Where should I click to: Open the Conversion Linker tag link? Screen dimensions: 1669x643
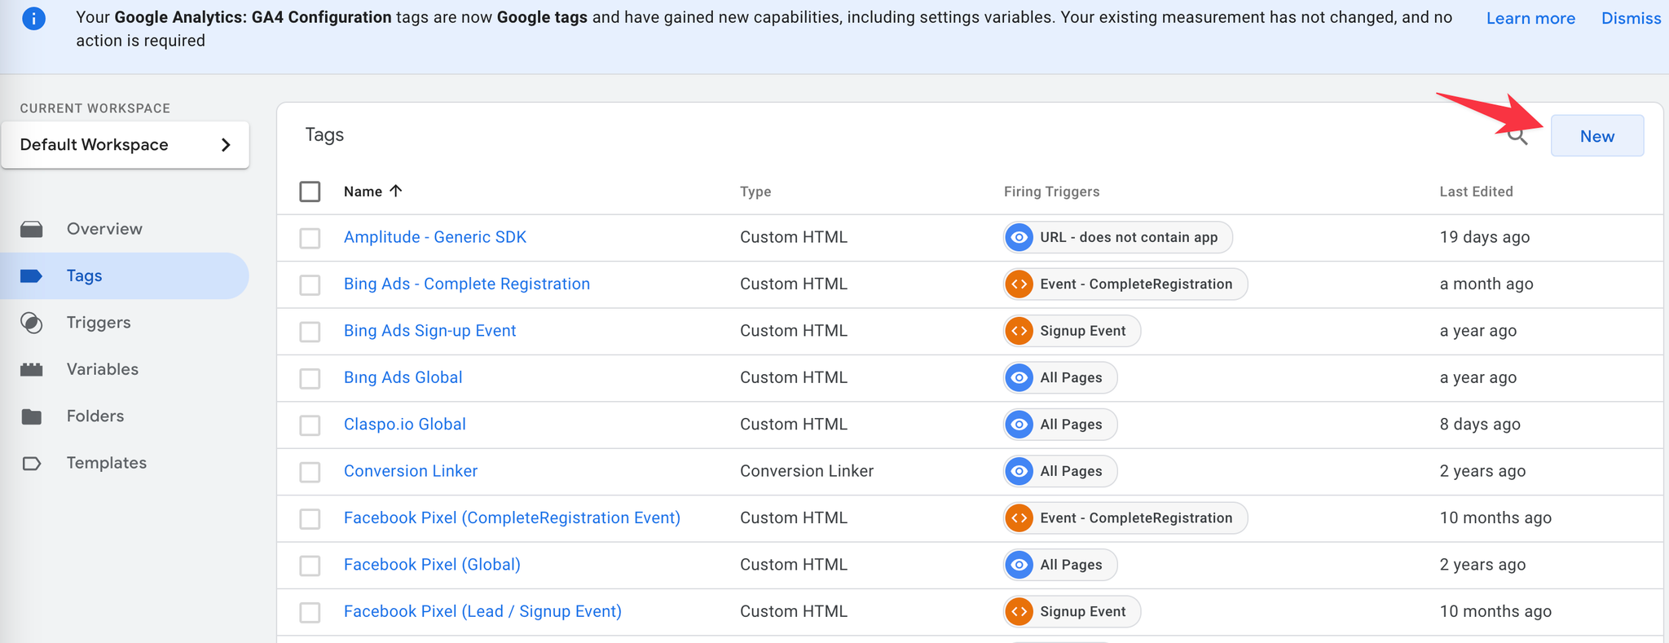[x=411, y=471]
